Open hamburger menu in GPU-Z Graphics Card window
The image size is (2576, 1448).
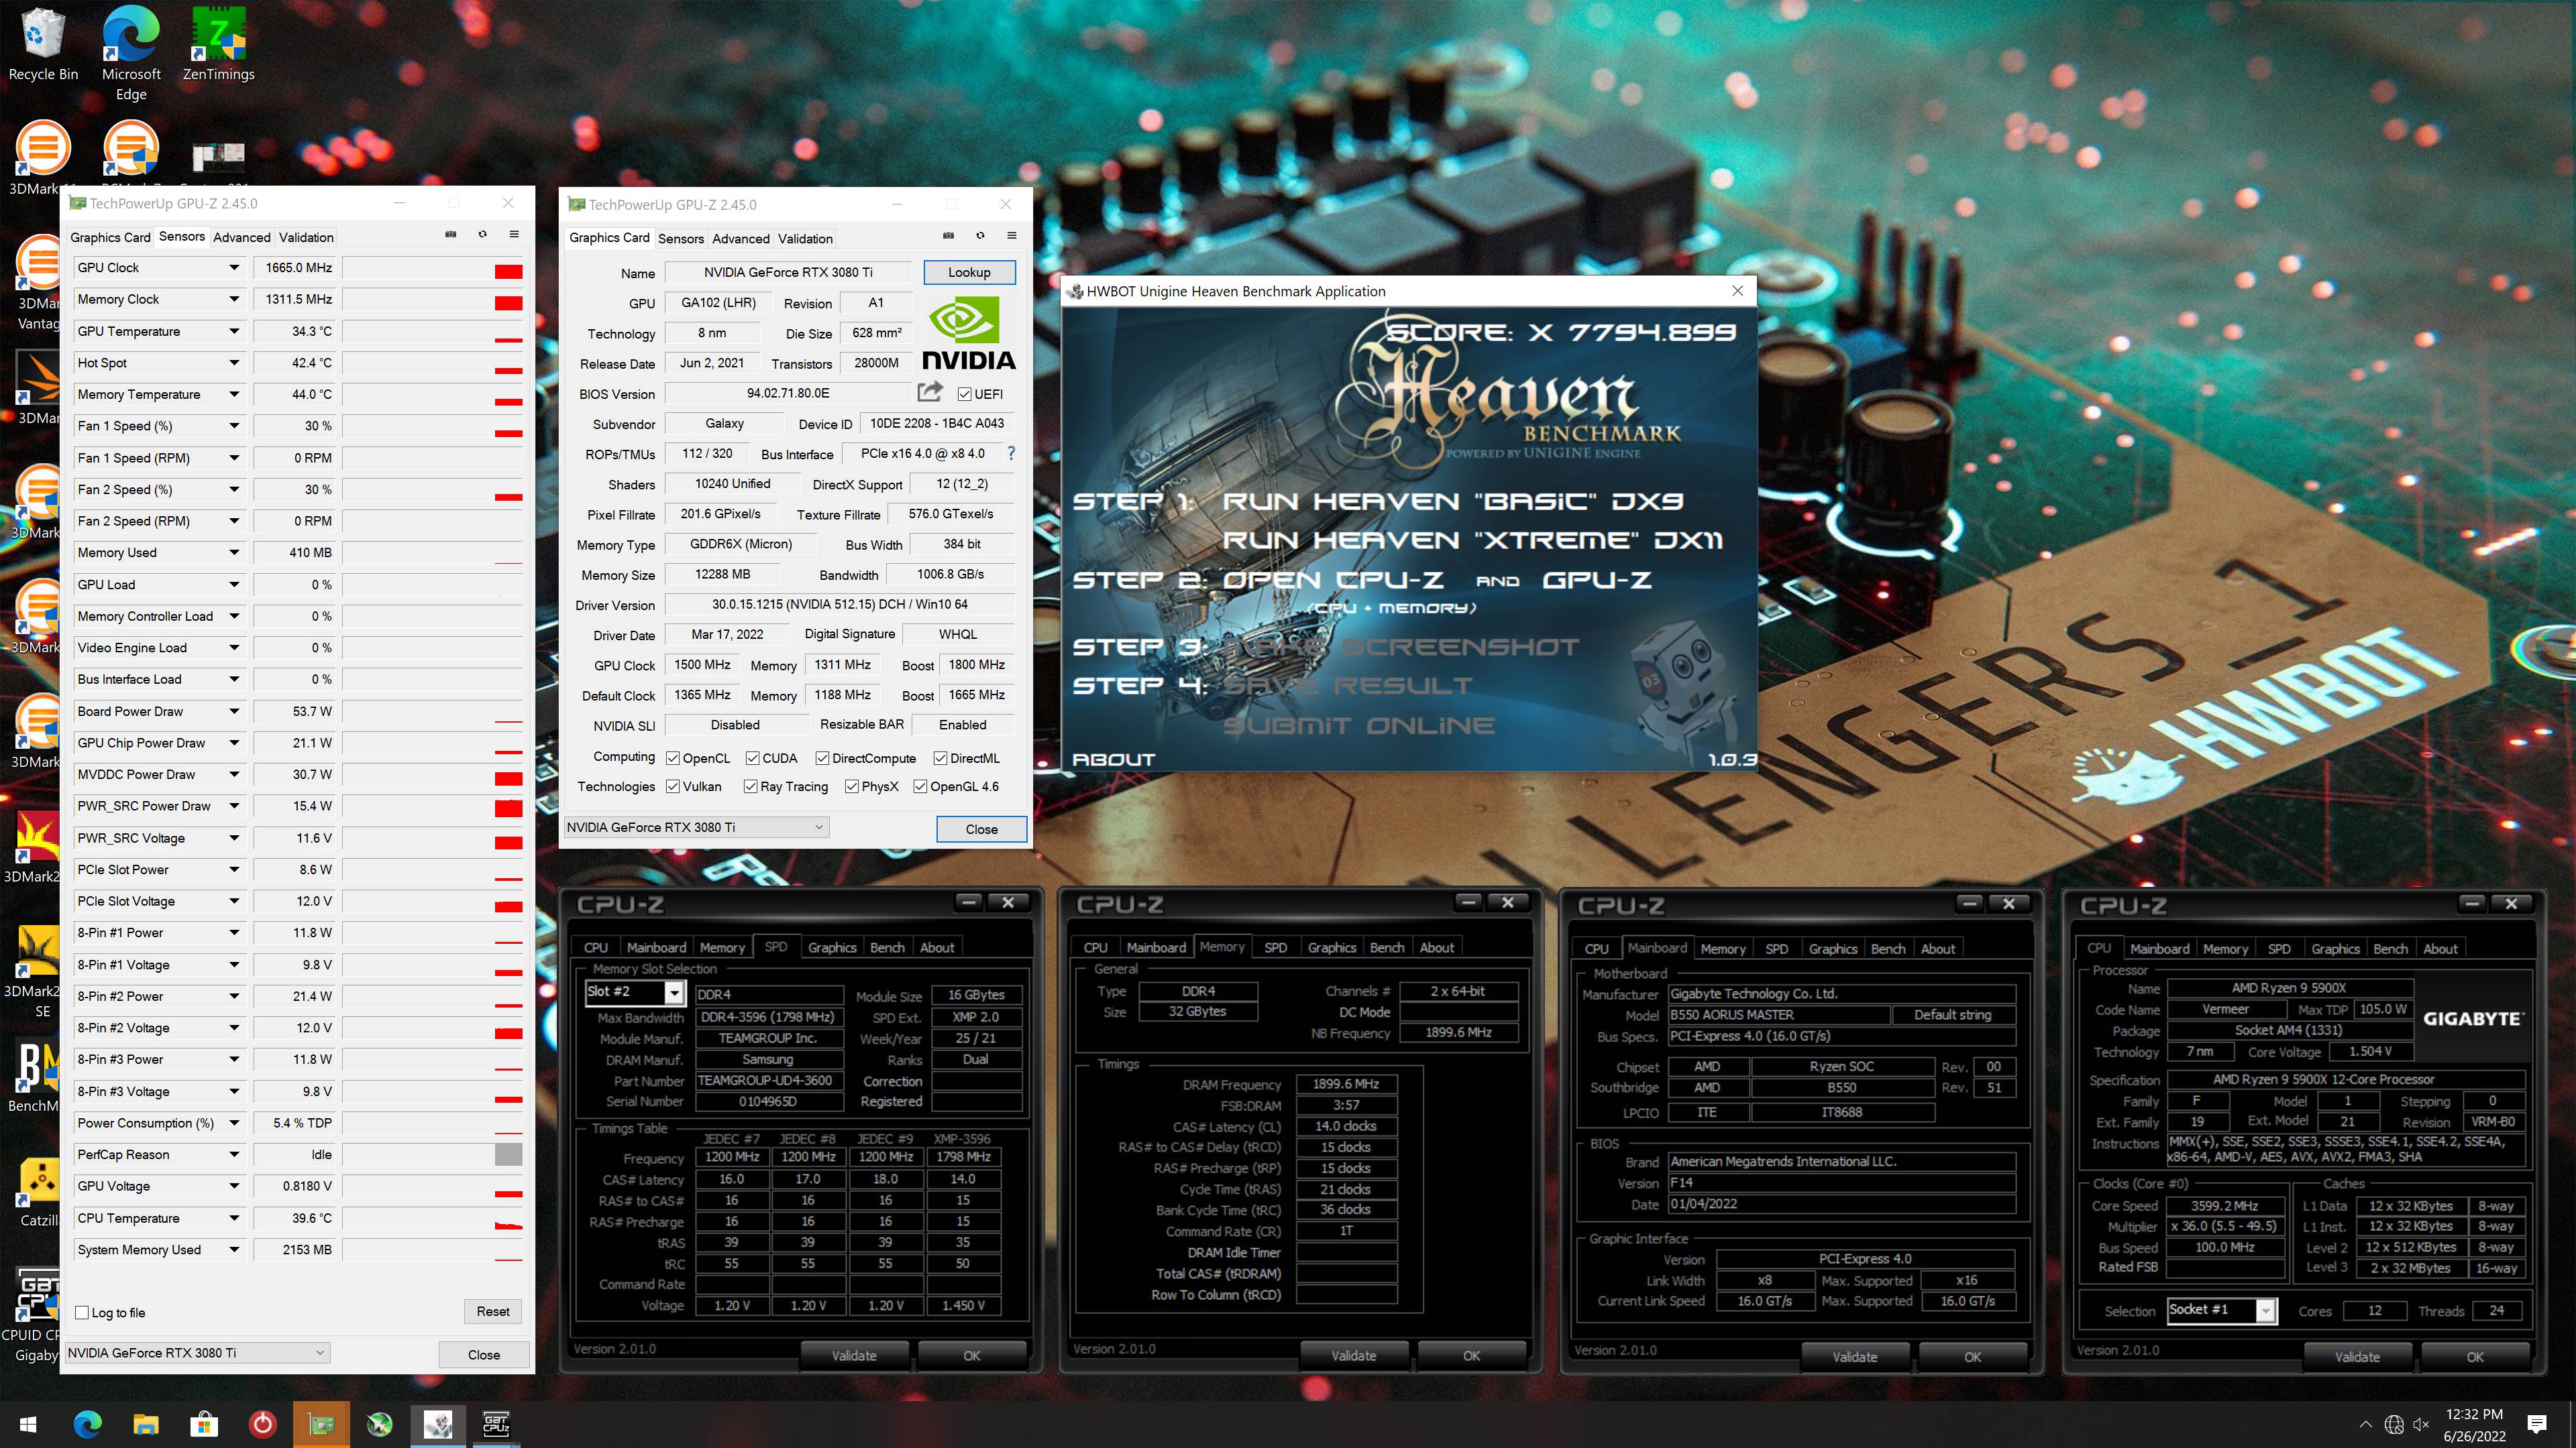(x=1012, y=236)
